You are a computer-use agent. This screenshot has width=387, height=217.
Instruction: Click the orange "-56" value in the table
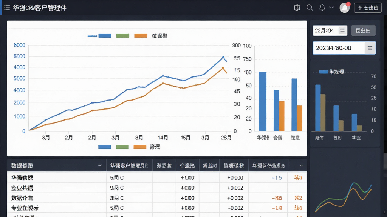[277, 198]
